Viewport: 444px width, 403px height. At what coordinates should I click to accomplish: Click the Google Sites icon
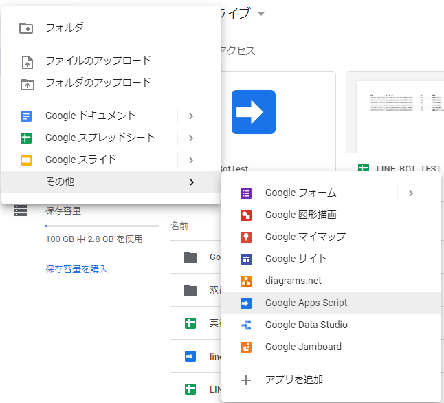coord(246,259)
